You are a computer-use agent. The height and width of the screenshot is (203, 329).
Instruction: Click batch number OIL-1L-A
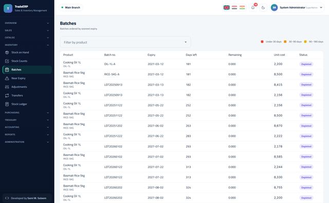click(109, 64)
